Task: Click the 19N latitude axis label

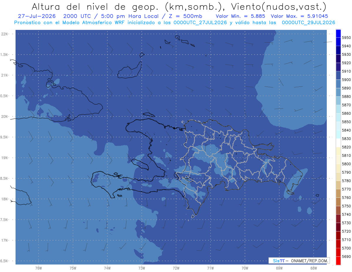Action: 5,158
